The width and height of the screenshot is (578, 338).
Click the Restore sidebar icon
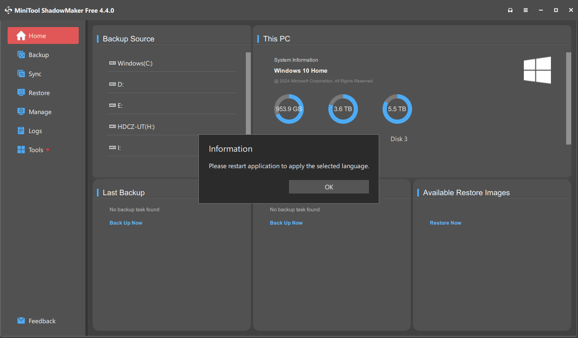point(21,93)
